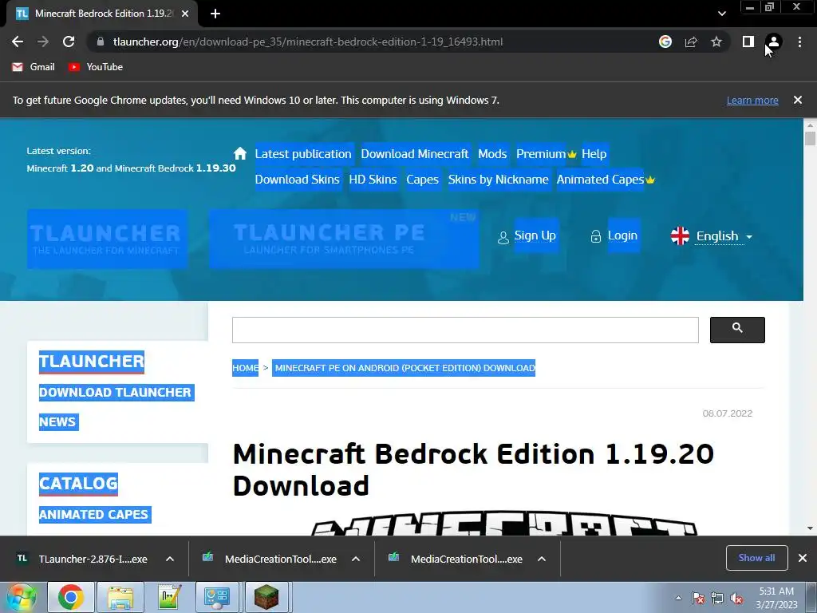
Task: View site info via the padlock icon
Action: click(x=101, y=42)
